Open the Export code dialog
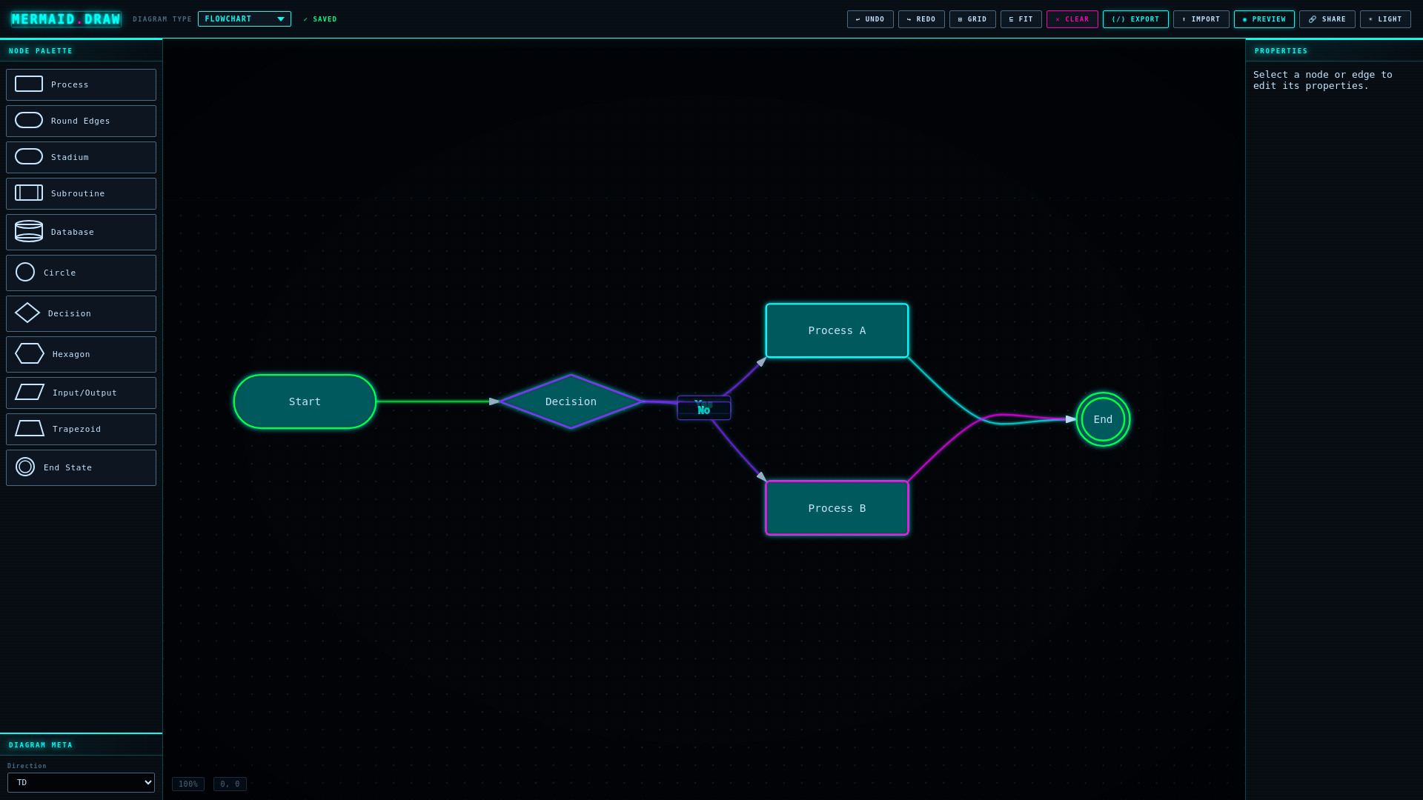 coord(1135,19)
